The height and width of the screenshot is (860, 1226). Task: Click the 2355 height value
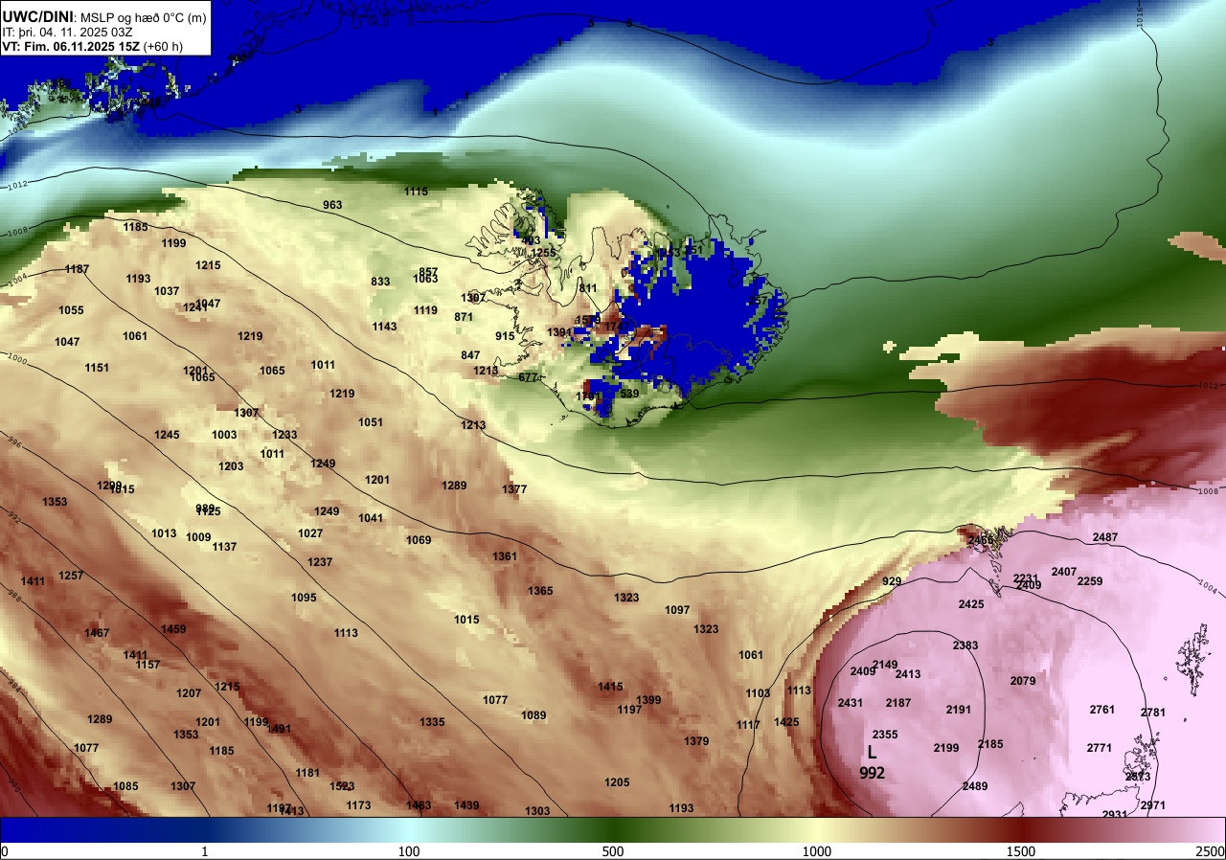pyautogui.click(x=885, y=735)
